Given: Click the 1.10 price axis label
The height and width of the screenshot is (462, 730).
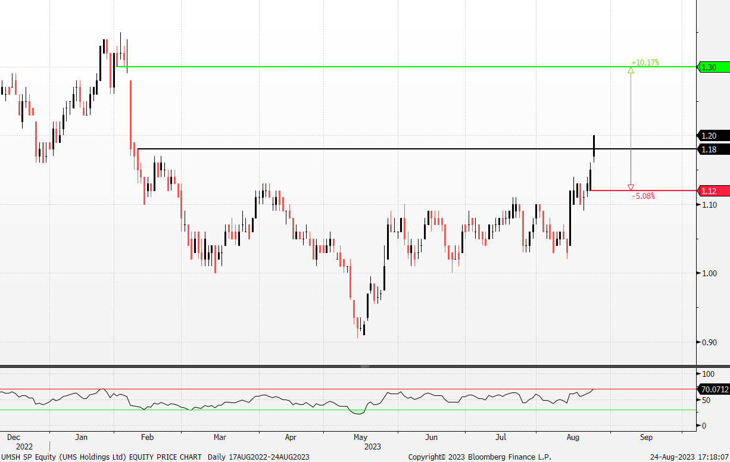Looking at the screenshot, I should [x=709, y=204].
